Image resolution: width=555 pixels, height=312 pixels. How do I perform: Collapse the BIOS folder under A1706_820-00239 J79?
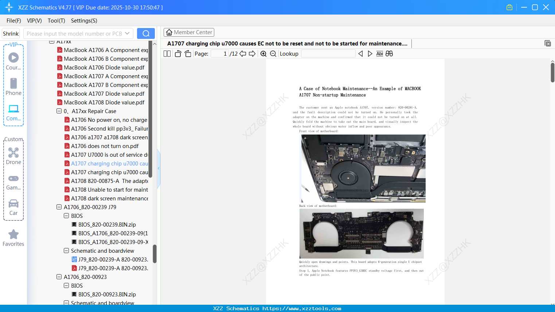click(66, 216)
